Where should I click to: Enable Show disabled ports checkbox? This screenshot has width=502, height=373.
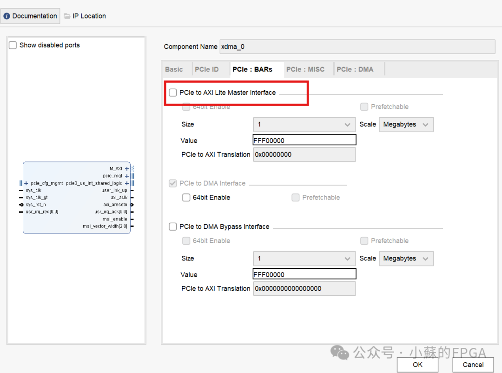coord(13,45)
